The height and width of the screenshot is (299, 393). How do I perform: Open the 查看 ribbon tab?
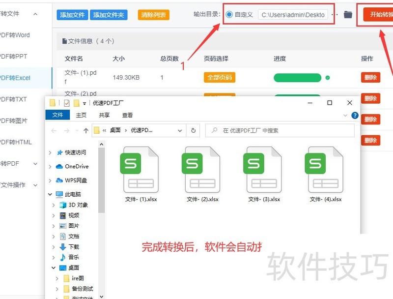pyautogui.click(x=127, y=115)
